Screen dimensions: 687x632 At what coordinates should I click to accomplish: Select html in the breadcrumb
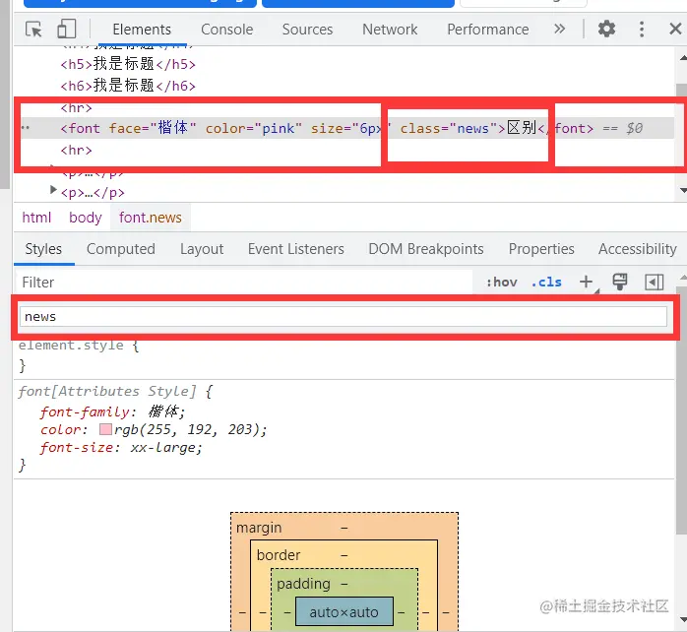(x=36, y=218)
